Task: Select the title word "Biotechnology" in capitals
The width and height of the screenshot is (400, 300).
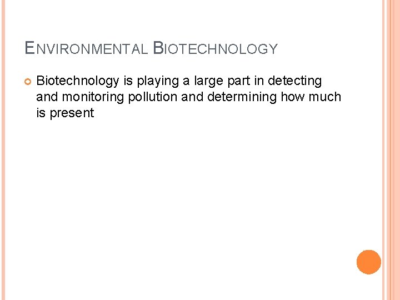Action: click(x=215, y=49)
